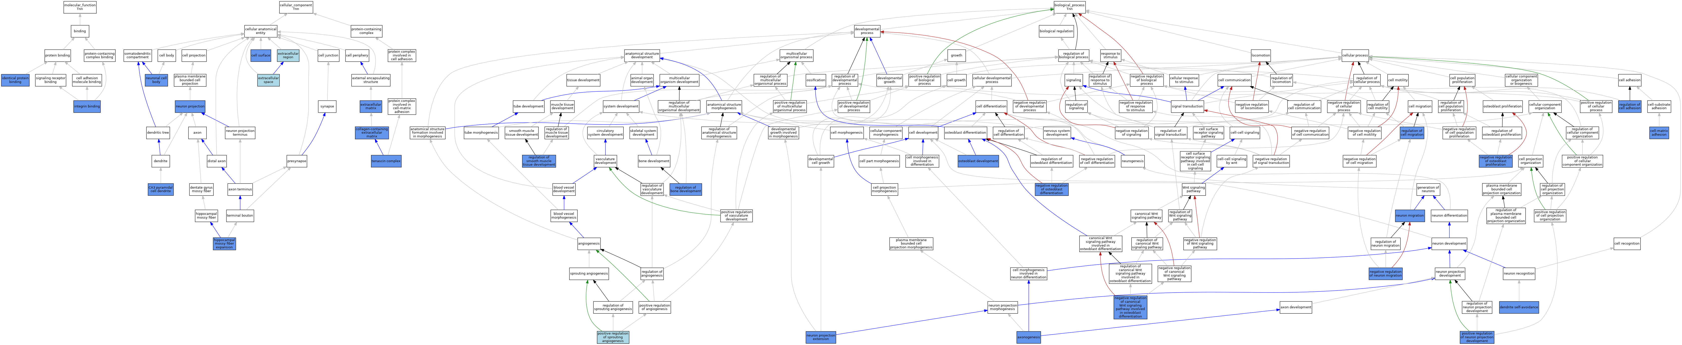Click the 'signal transduction' node
Screen dimensions: 1682x345
[1187, 106]
